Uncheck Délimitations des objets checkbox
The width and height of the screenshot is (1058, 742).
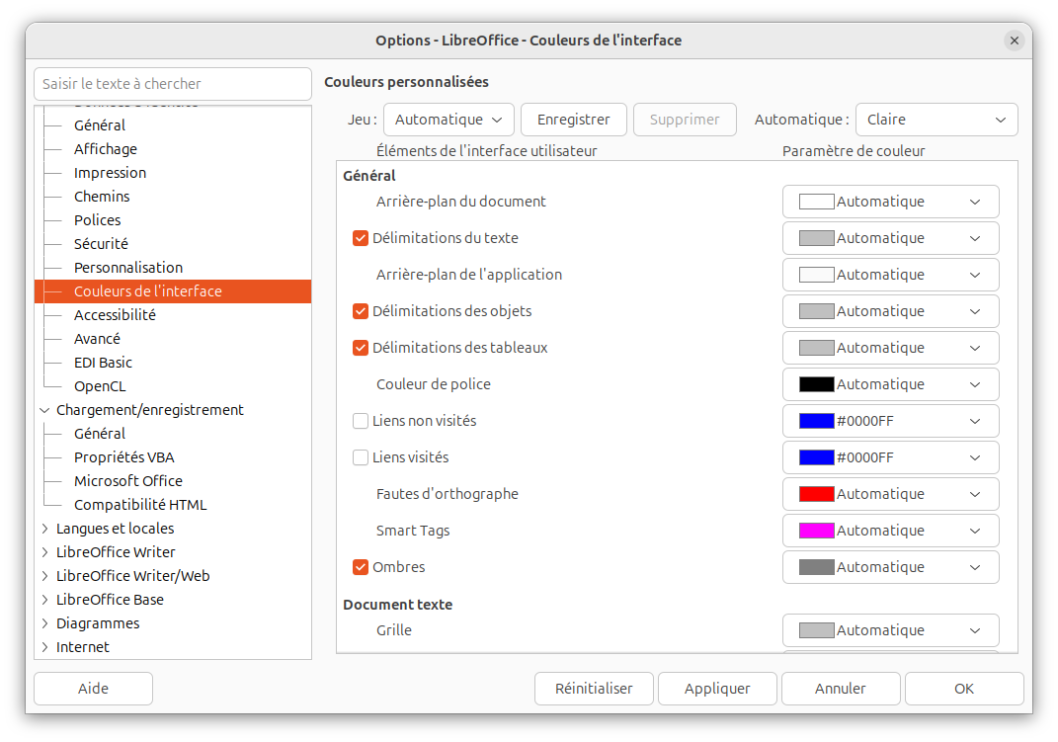click(x=361, y=311)
